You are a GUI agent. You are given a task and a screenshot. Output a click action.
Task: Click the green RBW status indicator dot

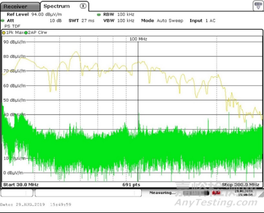click(99, 15)
